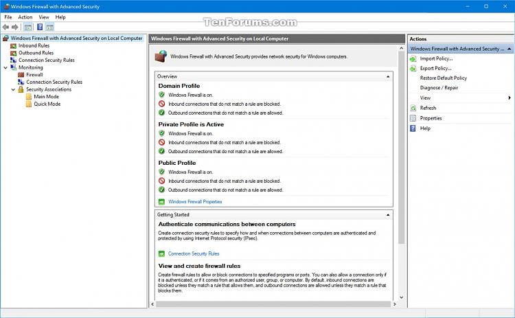Viewport: 515px width, 318px height.
Task: Select Inbound Rules in the tree
Action: [x=34, y=45]
